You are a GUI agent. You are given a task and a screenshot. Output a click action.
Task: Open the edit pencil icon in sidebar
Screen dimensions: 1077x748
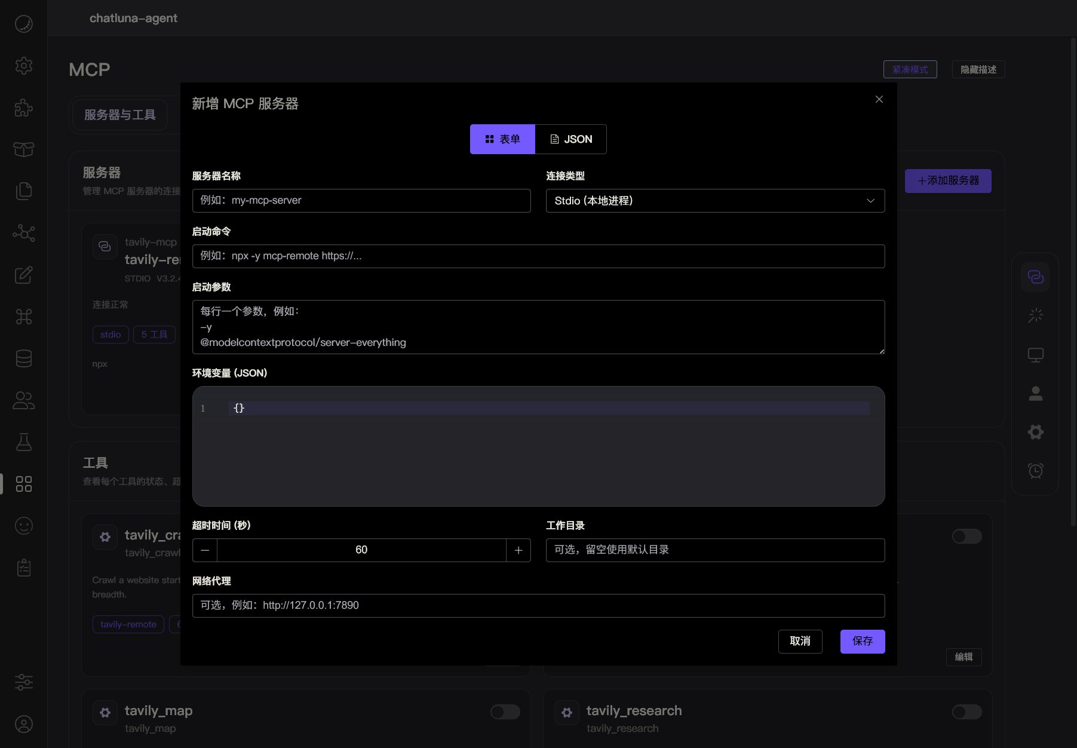[x=23, y=275]
